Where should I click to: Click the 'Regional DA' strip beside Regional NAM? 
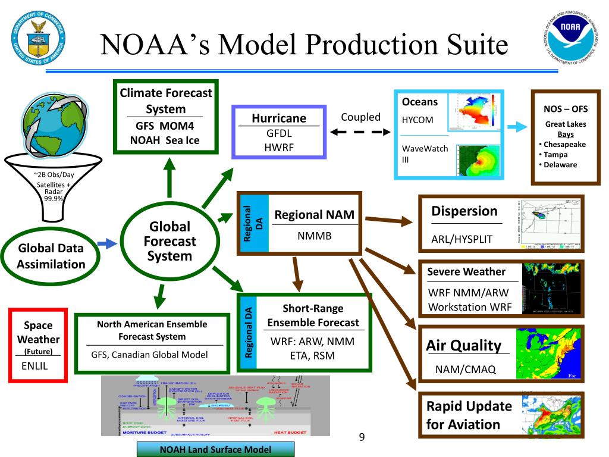[x=253, y=224]
